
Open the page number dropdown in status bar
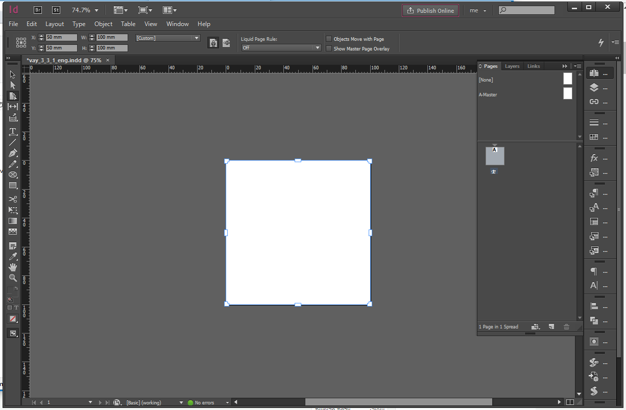[90, 402]
